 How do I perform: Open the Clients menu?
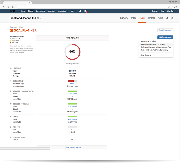(x=31, y=11)
